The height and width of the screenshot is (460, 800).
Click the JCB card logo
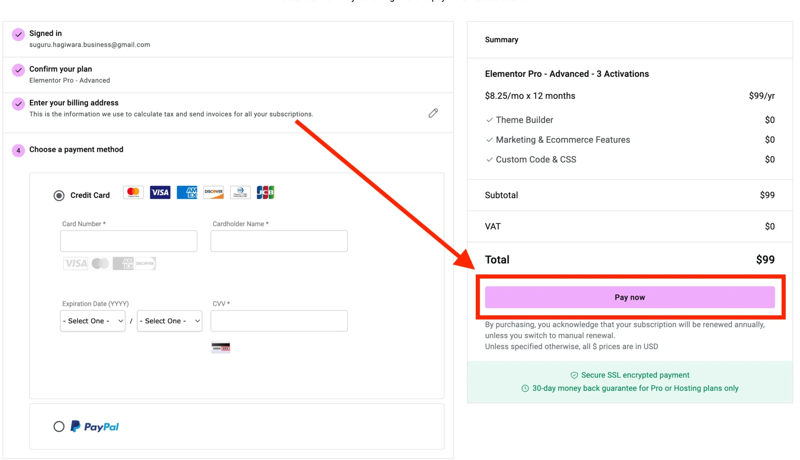265,192
